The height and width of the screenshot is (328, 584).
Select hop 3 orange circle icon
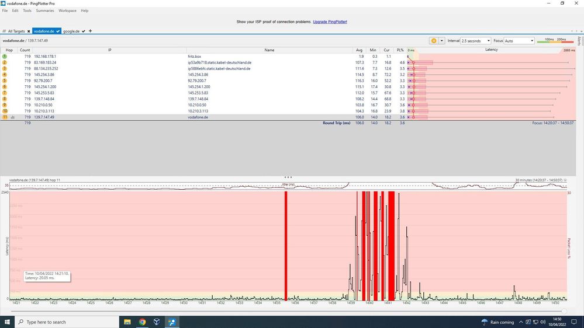[x=5, y=68]
